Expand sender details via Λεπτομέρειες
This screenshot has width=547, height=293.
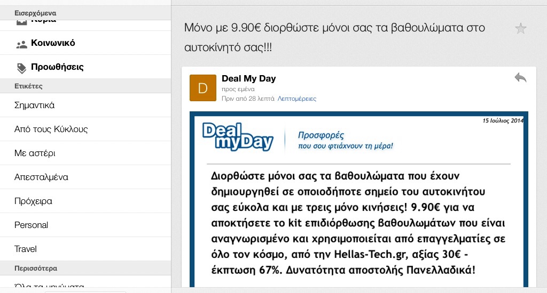coord(297,99)
